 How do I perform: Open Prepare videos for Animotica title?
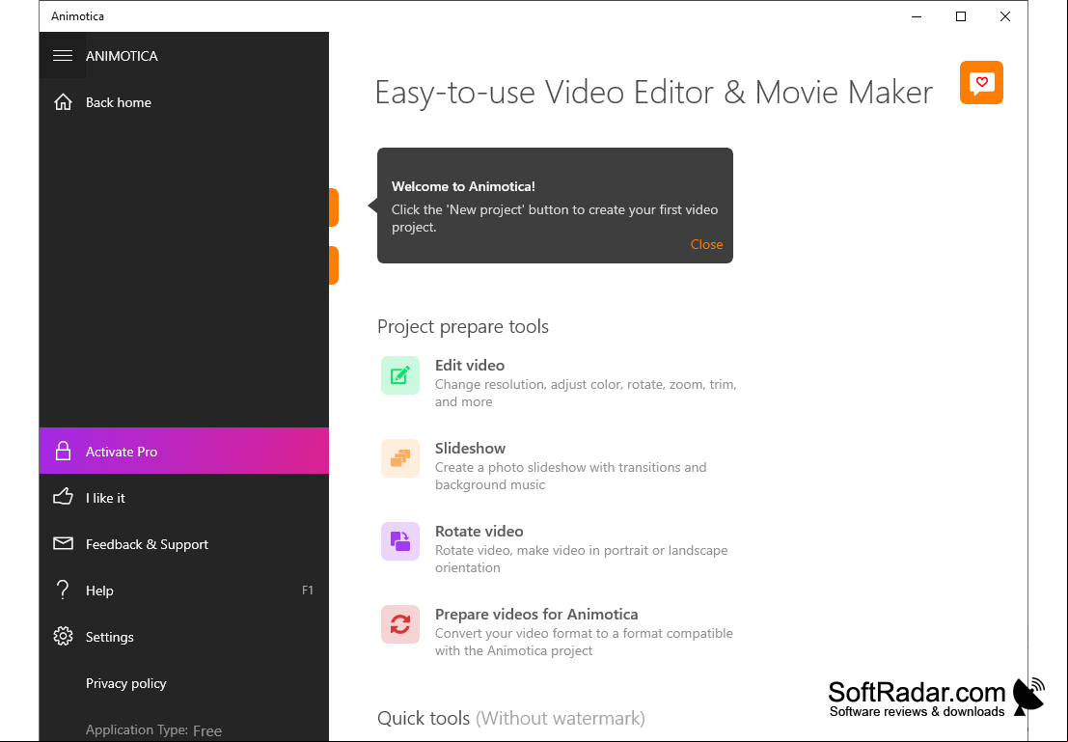(536, 615)
